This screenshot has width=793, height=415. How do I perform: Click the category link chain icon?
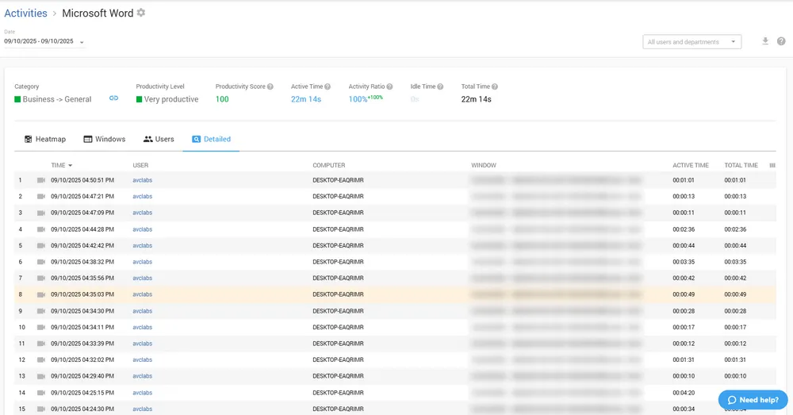coord(113,98)
